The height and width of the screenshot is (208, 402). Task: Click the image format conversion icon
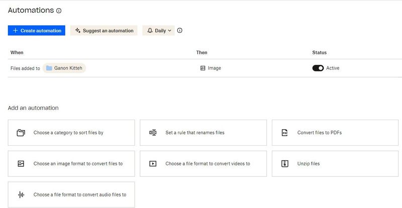21,164
